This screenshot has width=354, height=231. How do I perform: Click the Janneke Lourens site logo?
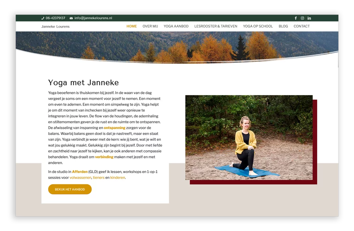point(55,27)
